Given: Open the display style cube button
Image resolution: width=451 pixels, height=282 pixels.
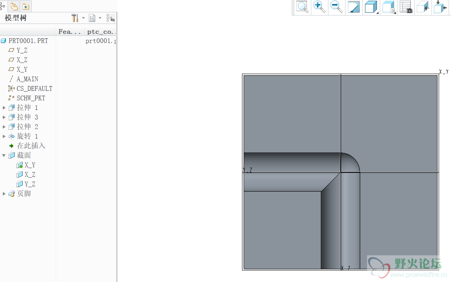Looking at the screenshot, I should (x=371, y=7).
